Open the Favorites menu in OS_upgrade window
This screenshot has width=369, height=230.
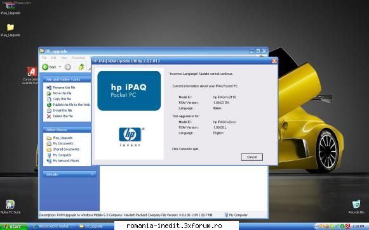(x=78, y=58)
